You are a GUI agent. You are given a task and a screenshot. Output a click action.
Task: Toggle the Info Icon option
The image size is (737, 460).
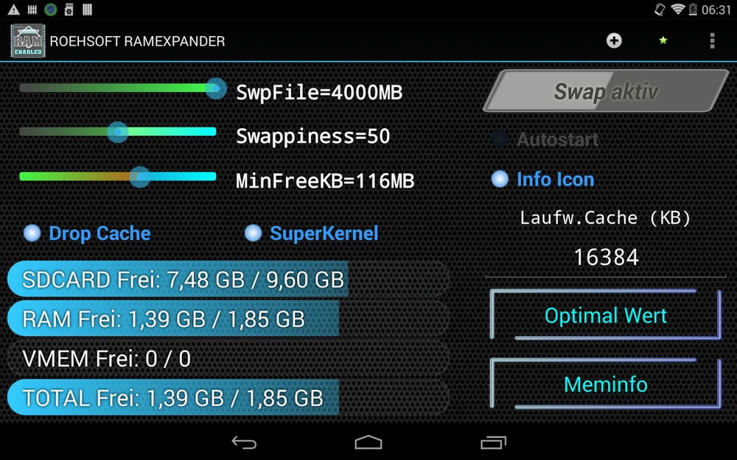click(x=543, y=180)
